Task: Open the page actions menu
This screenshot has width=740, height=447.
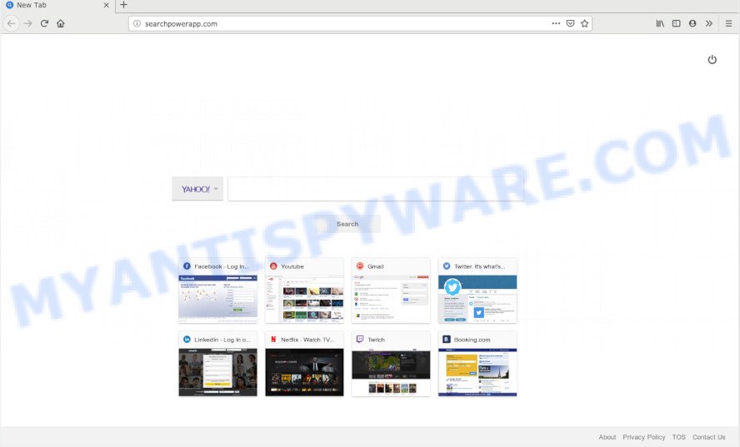Action: click(x=556, y=23)
